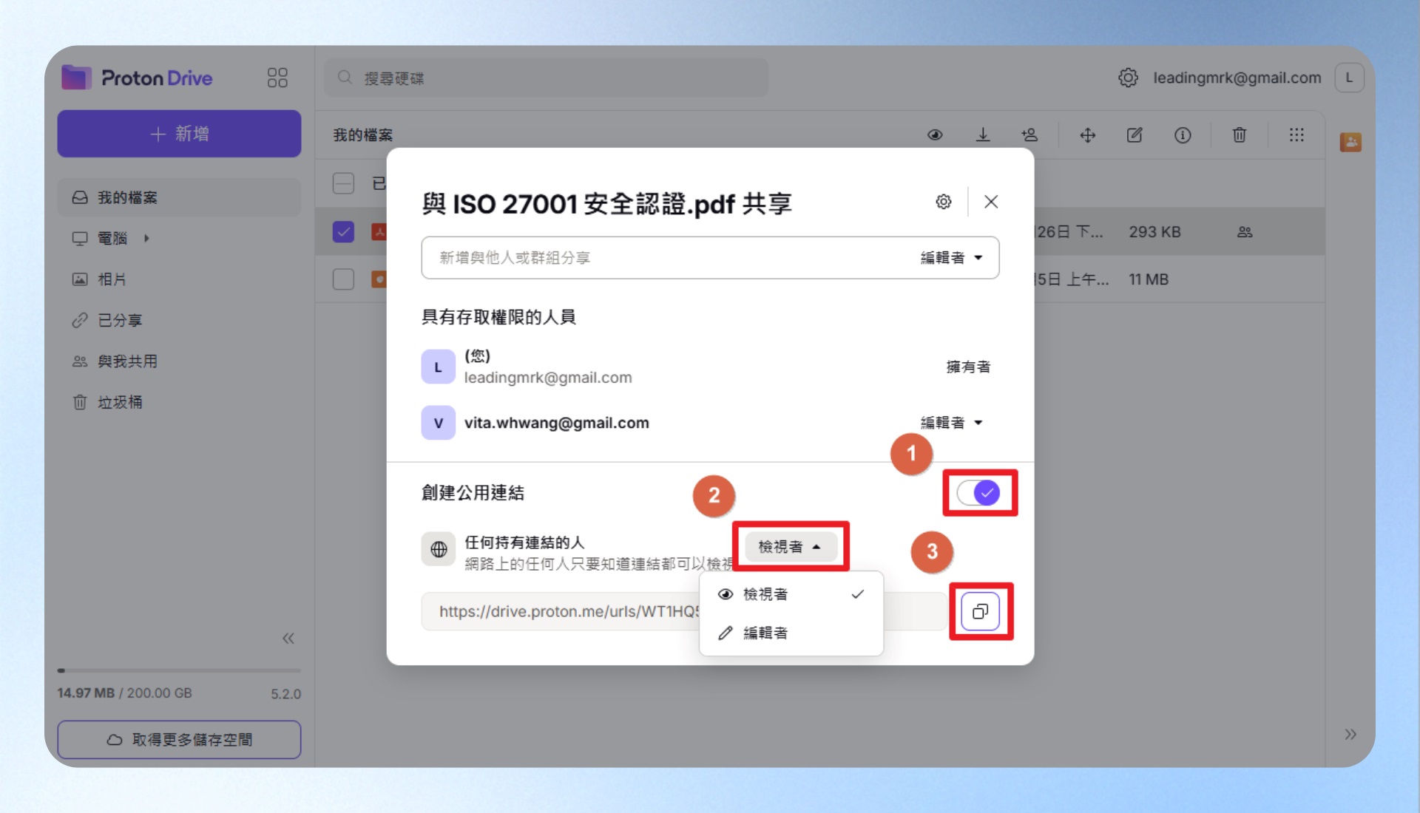Change vita.whwang's 編輯者 permission dropdown

pos(951,423)
